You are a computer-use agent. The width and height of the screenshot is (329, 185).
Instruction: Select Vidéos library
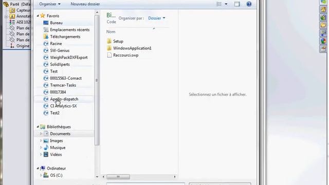[x=56, y=154]
